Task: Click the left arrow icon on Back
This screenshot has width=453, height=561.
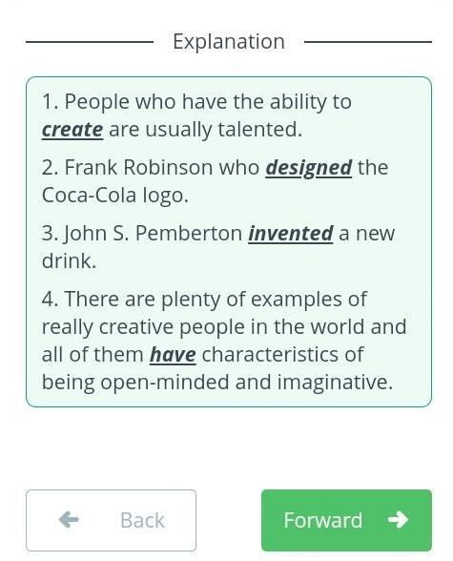Action: [x=69, y=519]
